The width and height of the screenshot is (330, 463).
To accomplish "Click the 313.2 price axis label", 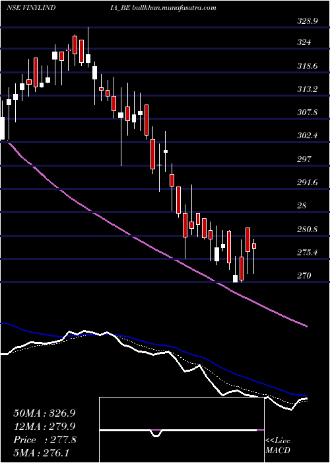I will [x=308, y=89].
